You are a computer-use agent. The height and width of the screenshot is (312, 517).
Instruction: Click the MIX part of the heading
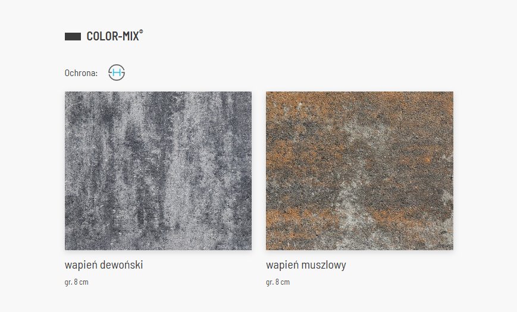coord(131,36)
